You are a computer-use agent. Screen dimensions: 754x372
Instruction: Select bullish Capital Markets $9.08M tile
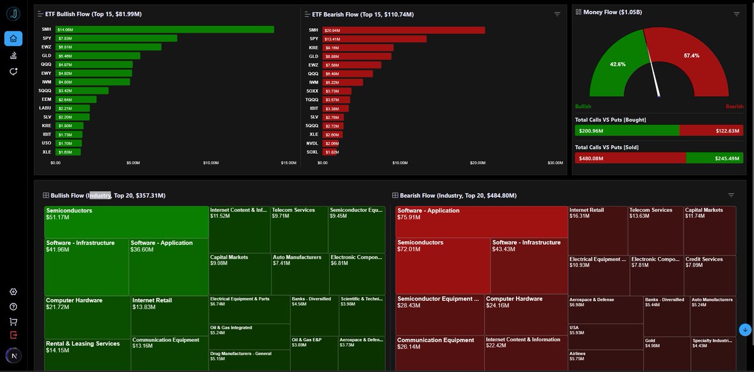pos(239,274)
